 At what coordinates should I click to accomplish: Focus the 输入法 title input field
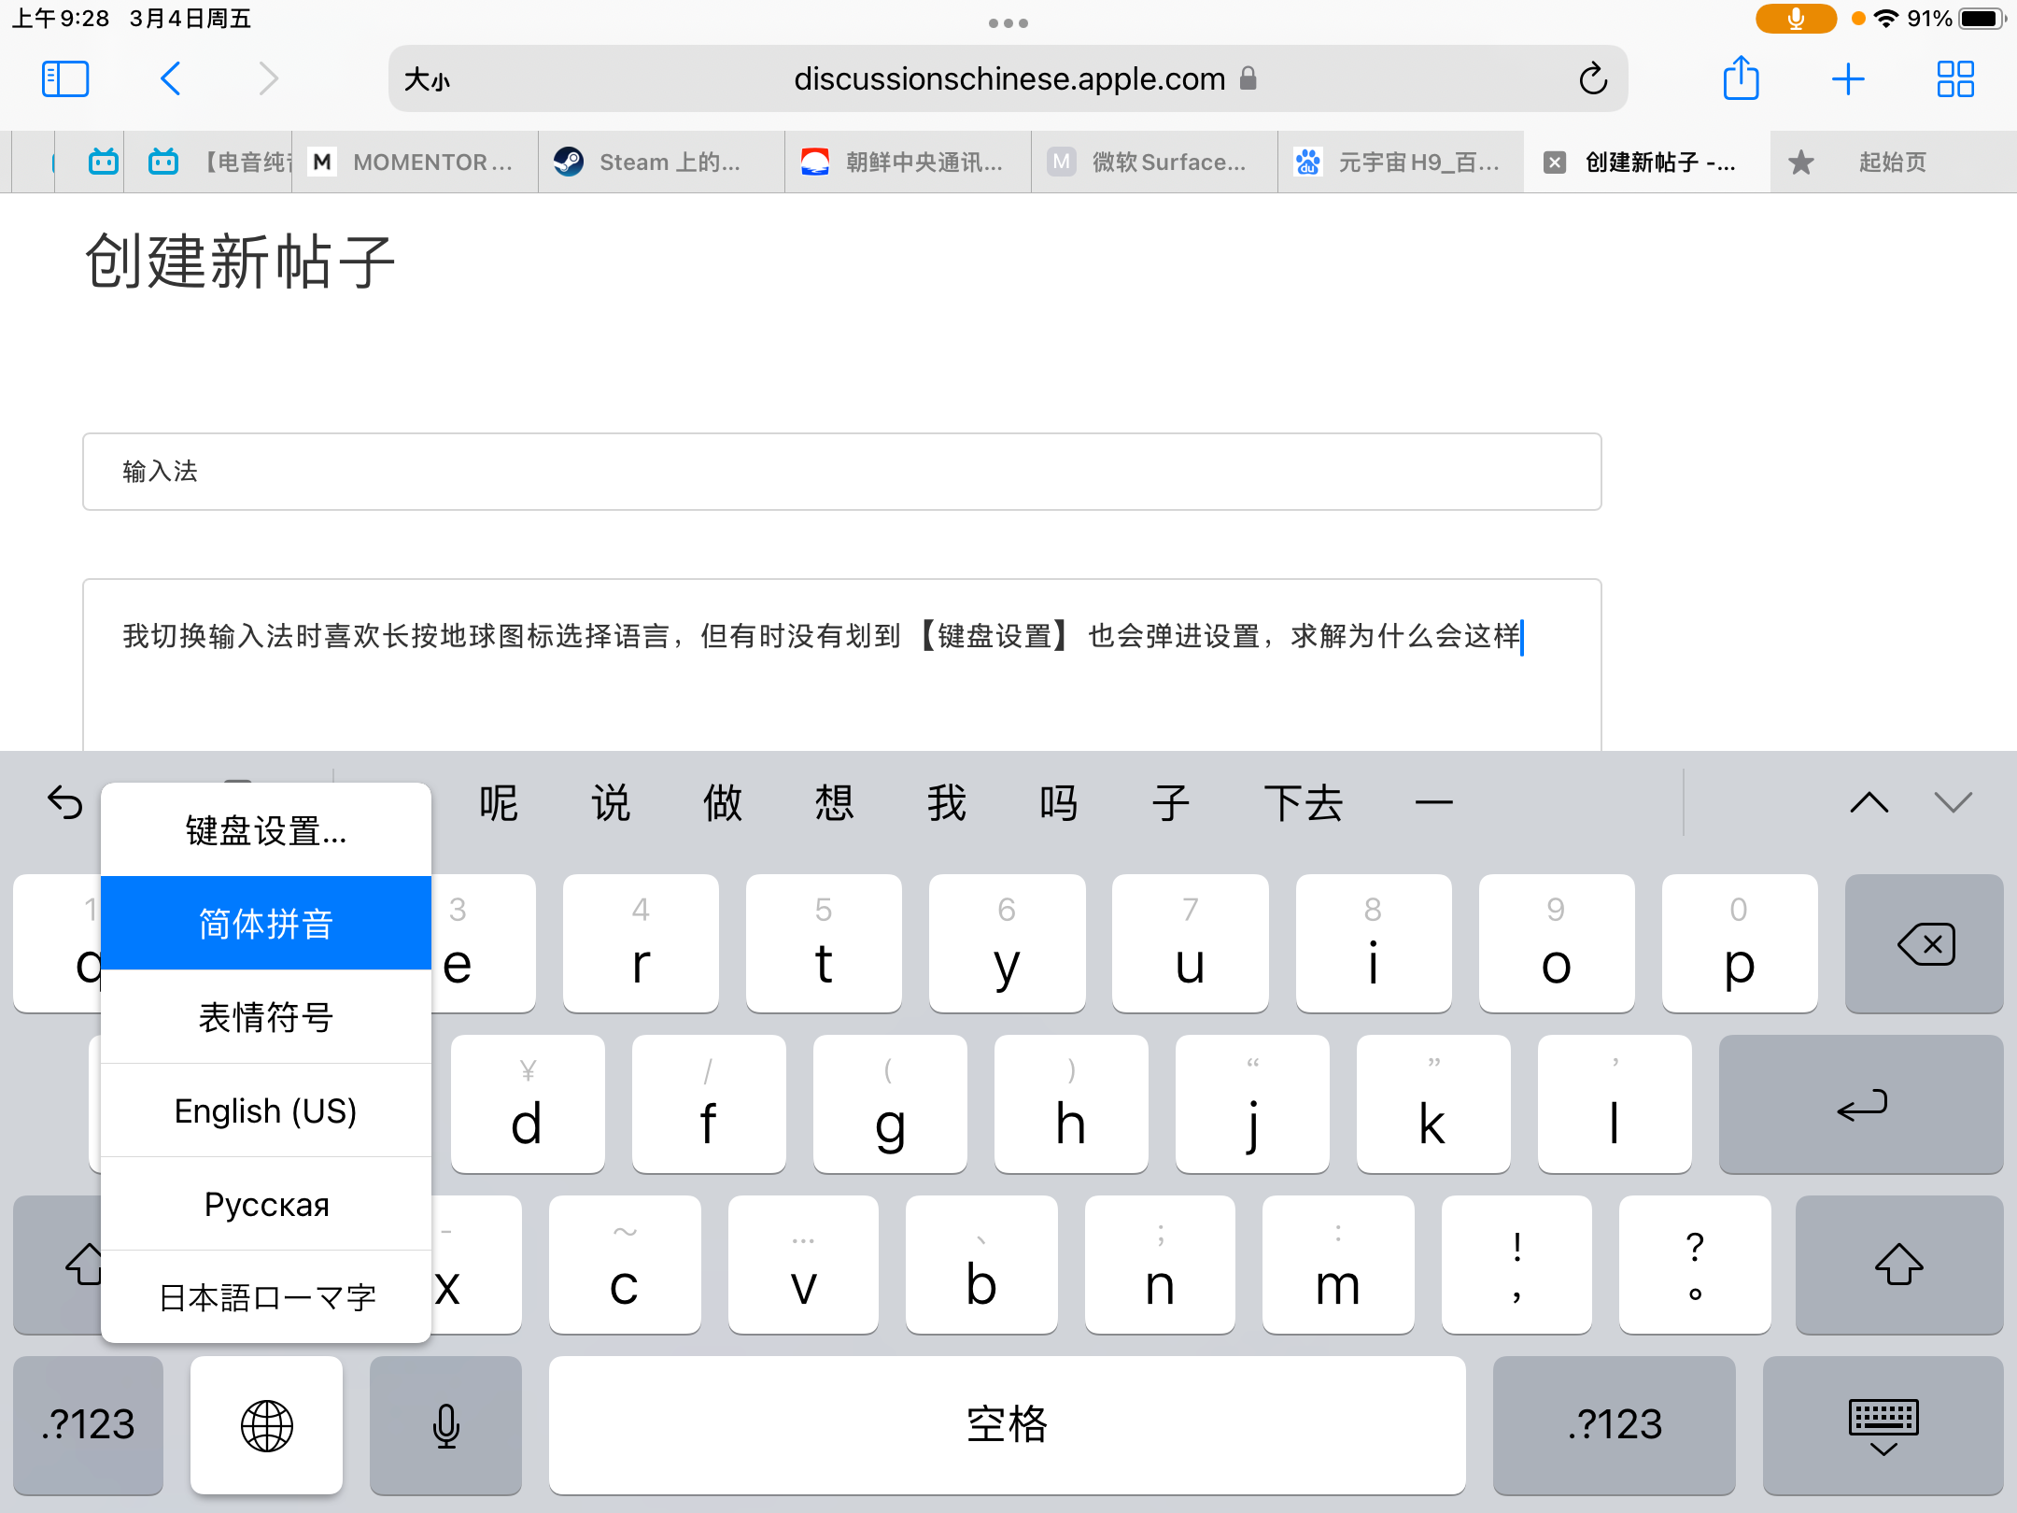841,472
